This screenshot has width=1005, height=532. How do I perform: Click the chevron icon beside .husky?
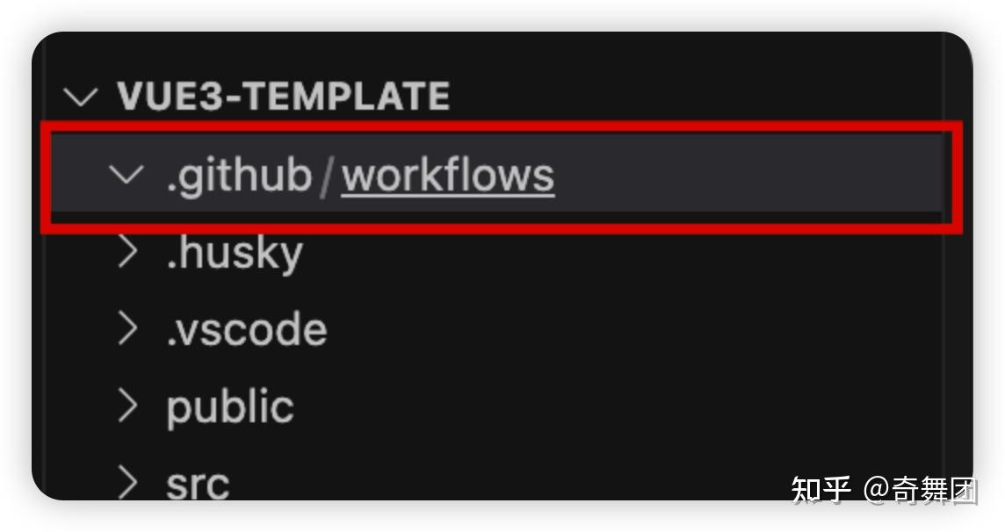tap(129, 252)
